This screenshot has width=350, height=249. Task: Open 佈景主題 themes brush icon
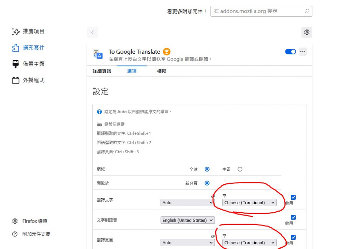pos(16,64)
